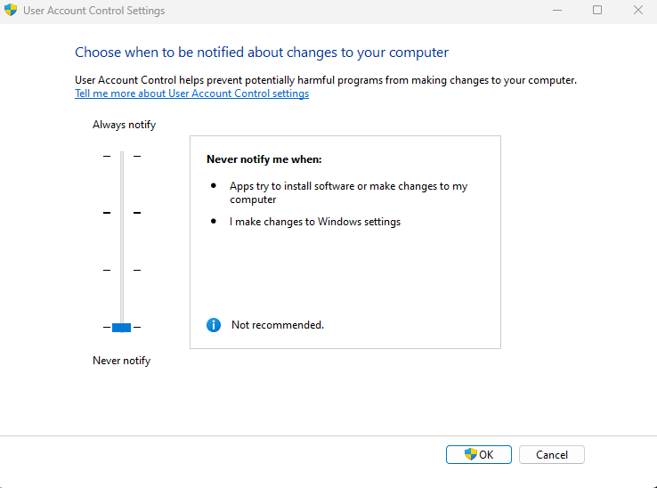Click the description sentence about harmful programs
The width and height of the screenshot is (657, 488).
point(326,80)
